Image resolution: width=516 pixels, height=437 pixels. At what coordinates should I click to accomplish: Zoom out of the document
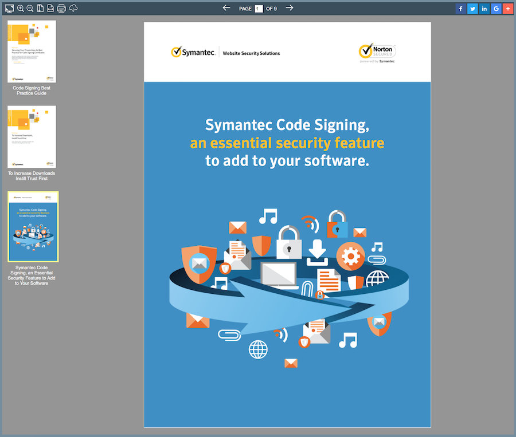point(30,8)
